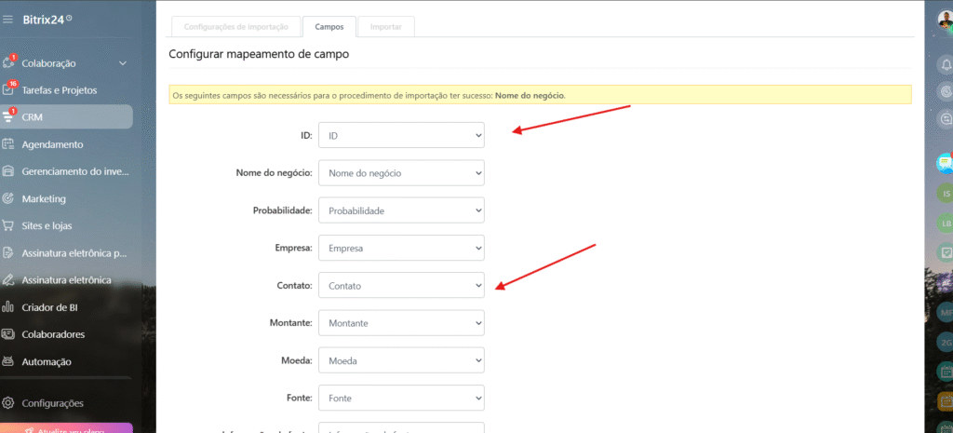Open the Moeda mapping dropdown
This screenshot has width=953, height=433.
point(401,359)
